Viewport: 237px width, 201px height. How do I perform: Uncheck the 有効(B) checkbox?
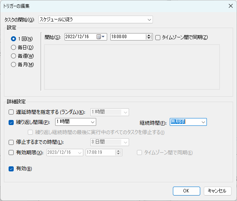click(x=11, y=169)
